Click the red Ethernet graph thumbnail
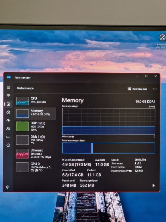This screenshot has width=166, height=222. [x=22, y=153]
